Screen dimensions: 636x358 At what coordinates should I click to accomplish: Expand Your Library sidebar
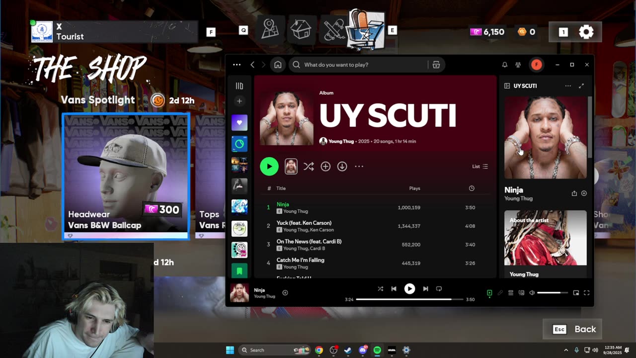239,86
